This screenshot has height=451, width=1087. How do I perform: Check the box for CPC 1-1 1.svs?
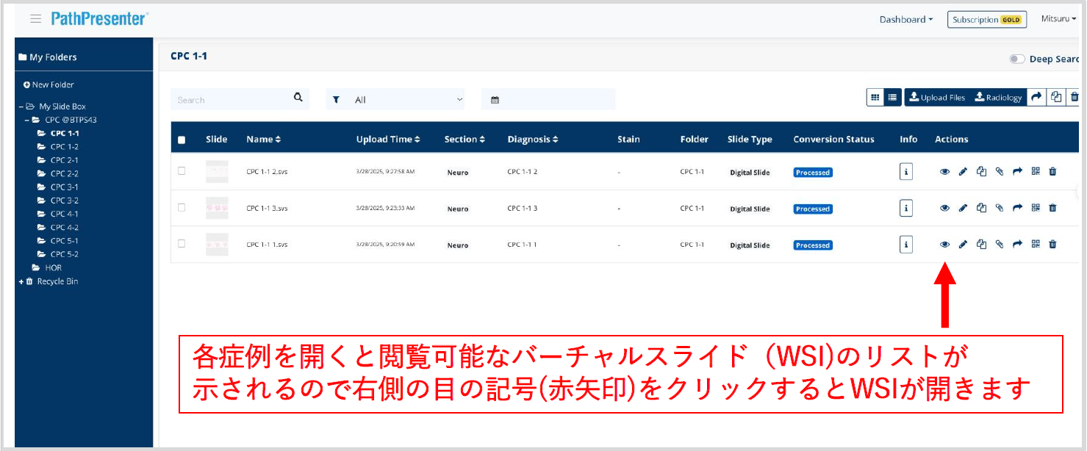pos(182,244)
